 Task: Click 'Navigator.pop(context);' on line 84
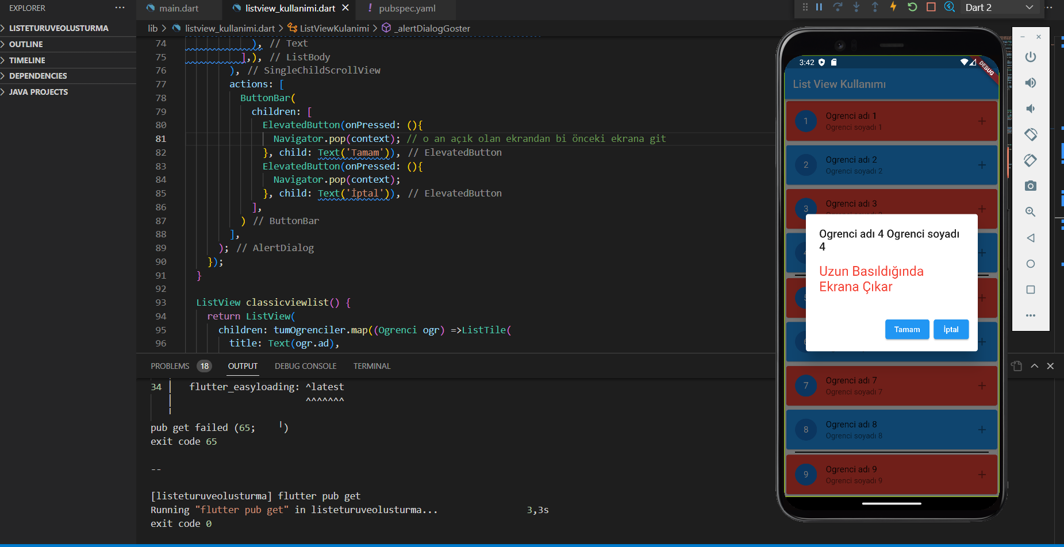(337, 179)
